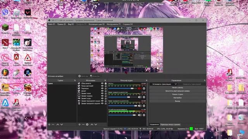Open the Инструменты menu
The width and height of the screenshot is (248, 139).
pos(114,24)
